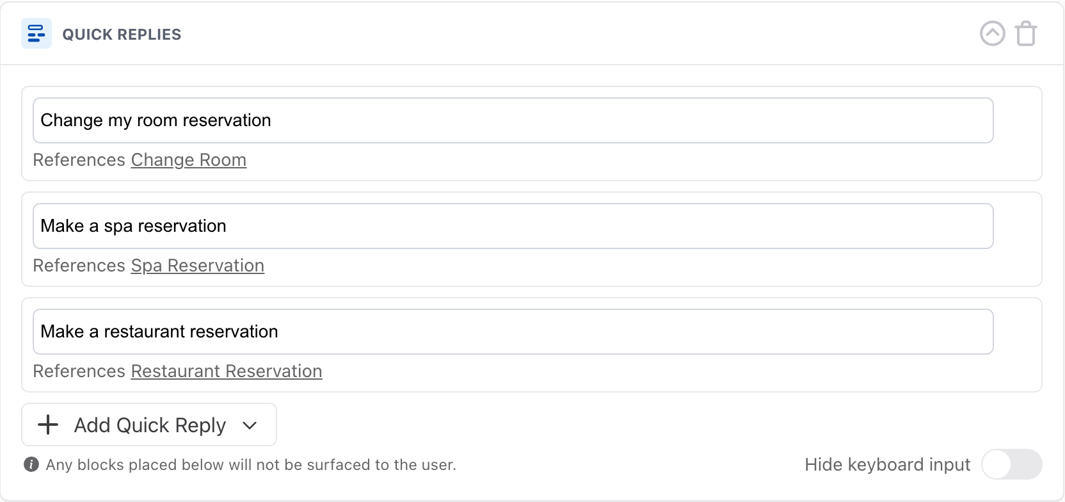Edit the "Change my room reservation" field
Viewport: 1065px width, 502px height.
pyautogui.click(x=512, y=120)
